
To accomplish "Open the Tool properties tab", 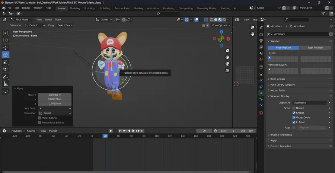I will (x=261, y=27).
